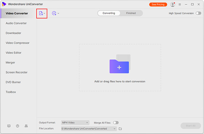Enable High Speed Conversion switch
The width and height of the screenshot is (204, 134).
(x=199, y=13)
